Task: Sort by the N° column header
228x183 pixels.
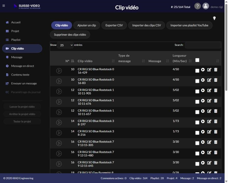Action: (x=70, y=61)
